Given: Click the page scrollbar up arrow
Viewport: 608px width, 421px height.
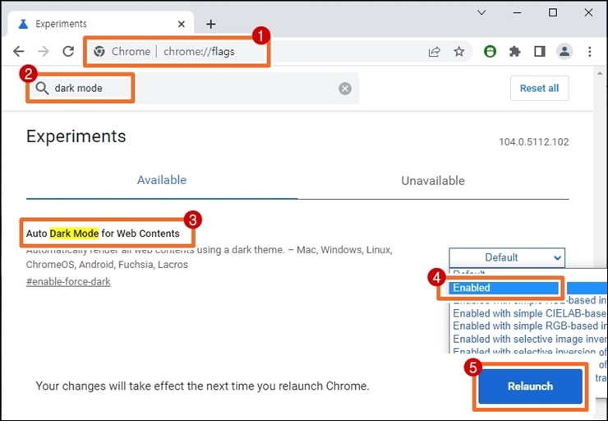Looking at the screenshot, I should [x=600, y=73].
